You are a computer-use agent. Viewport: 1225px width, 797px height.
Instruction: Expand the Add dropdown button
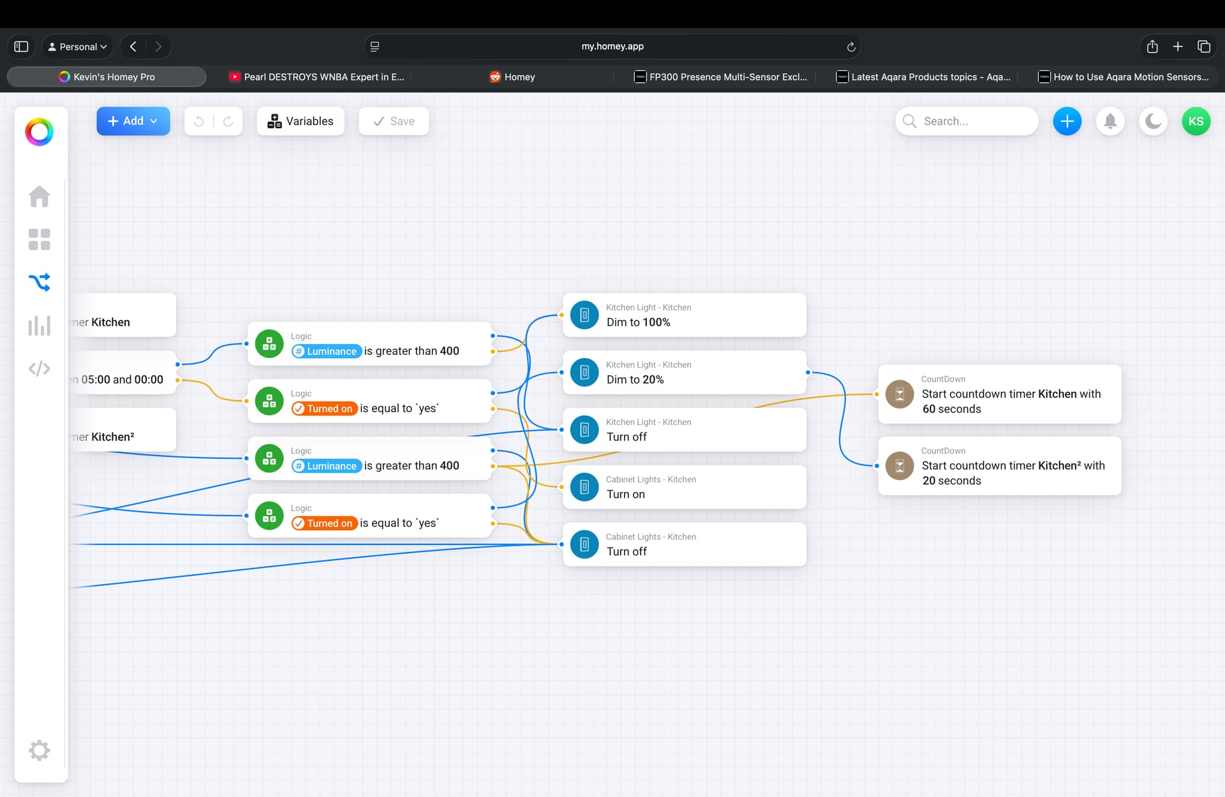[133, 121]
